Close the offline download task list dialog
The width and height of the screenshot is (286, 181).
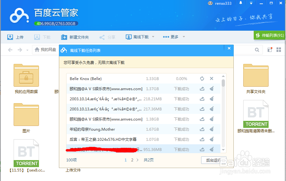pos(229,48)
